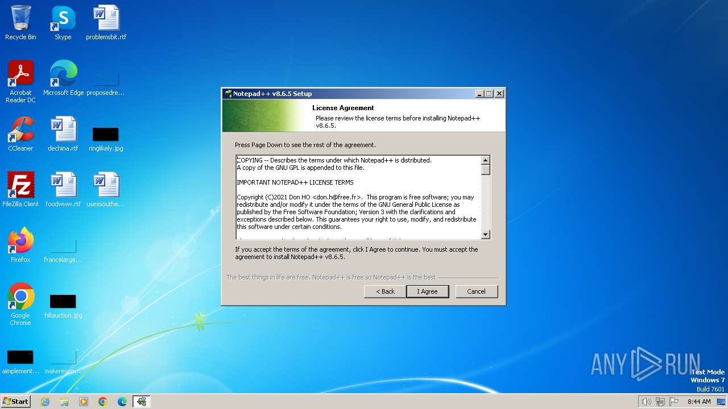728x409 pixels.
Task: Select the makerespo... desktop file
Action: [x=63, y=361]
